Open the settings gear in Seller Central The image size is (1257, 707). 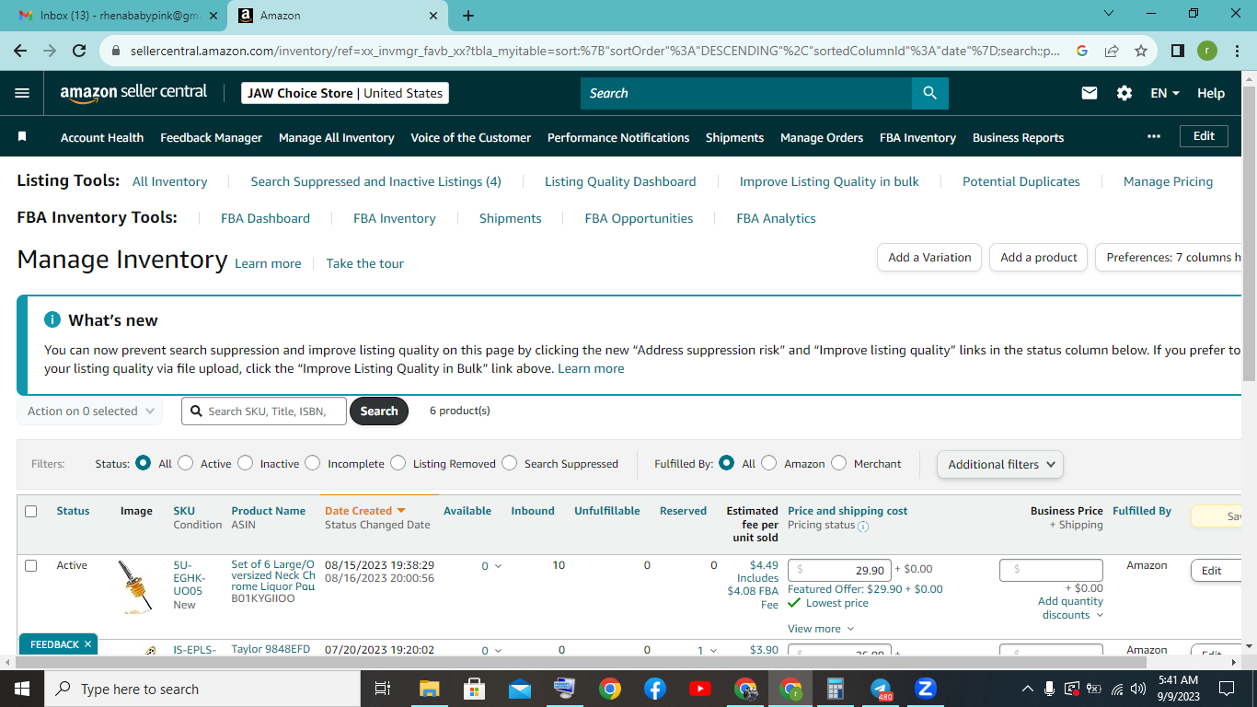(1124, 93)
